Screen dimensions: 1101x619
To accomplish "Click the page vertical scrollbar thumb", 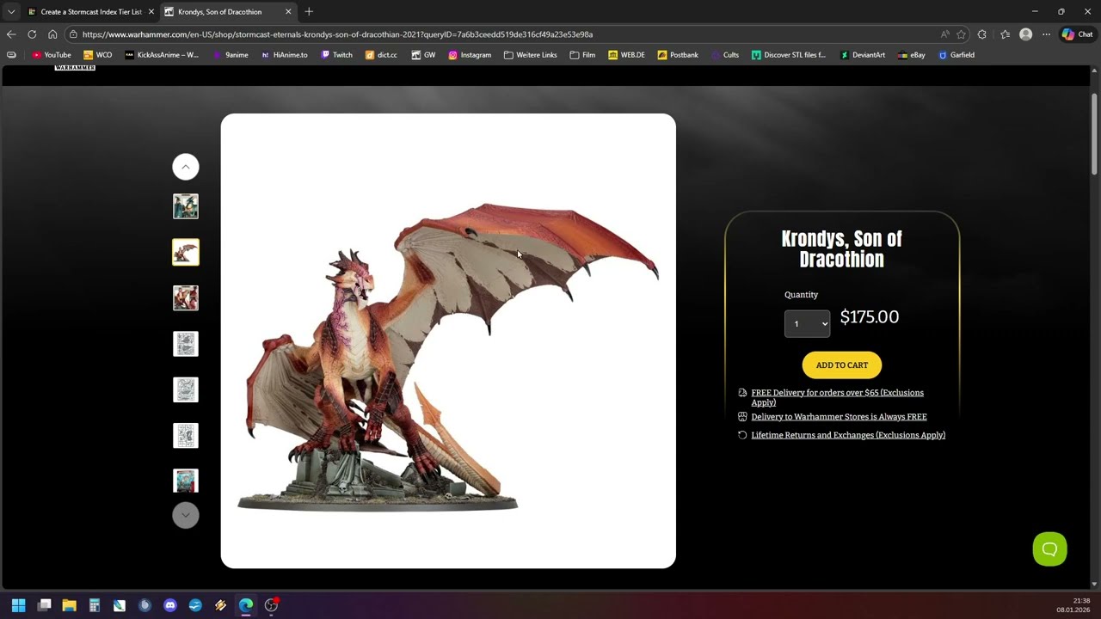I will point(1094,133).
